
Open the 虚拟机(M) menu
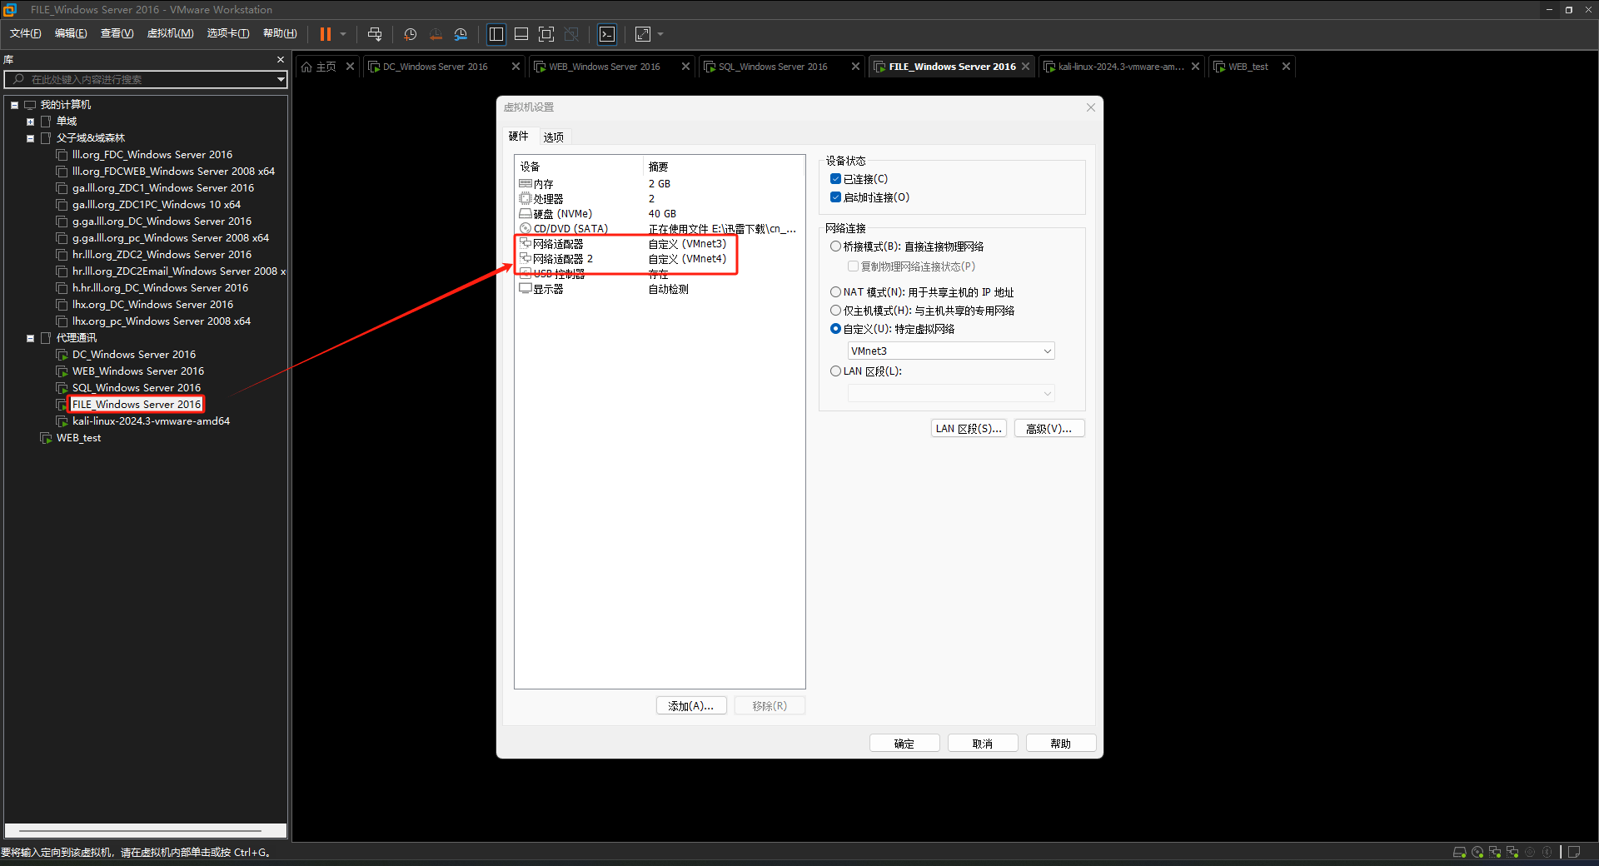pos(170,33)
